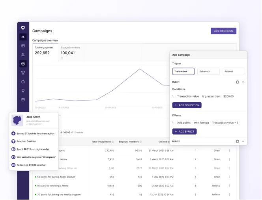Click the info icon under Engaged members 100,041

(x=62, y=58)
